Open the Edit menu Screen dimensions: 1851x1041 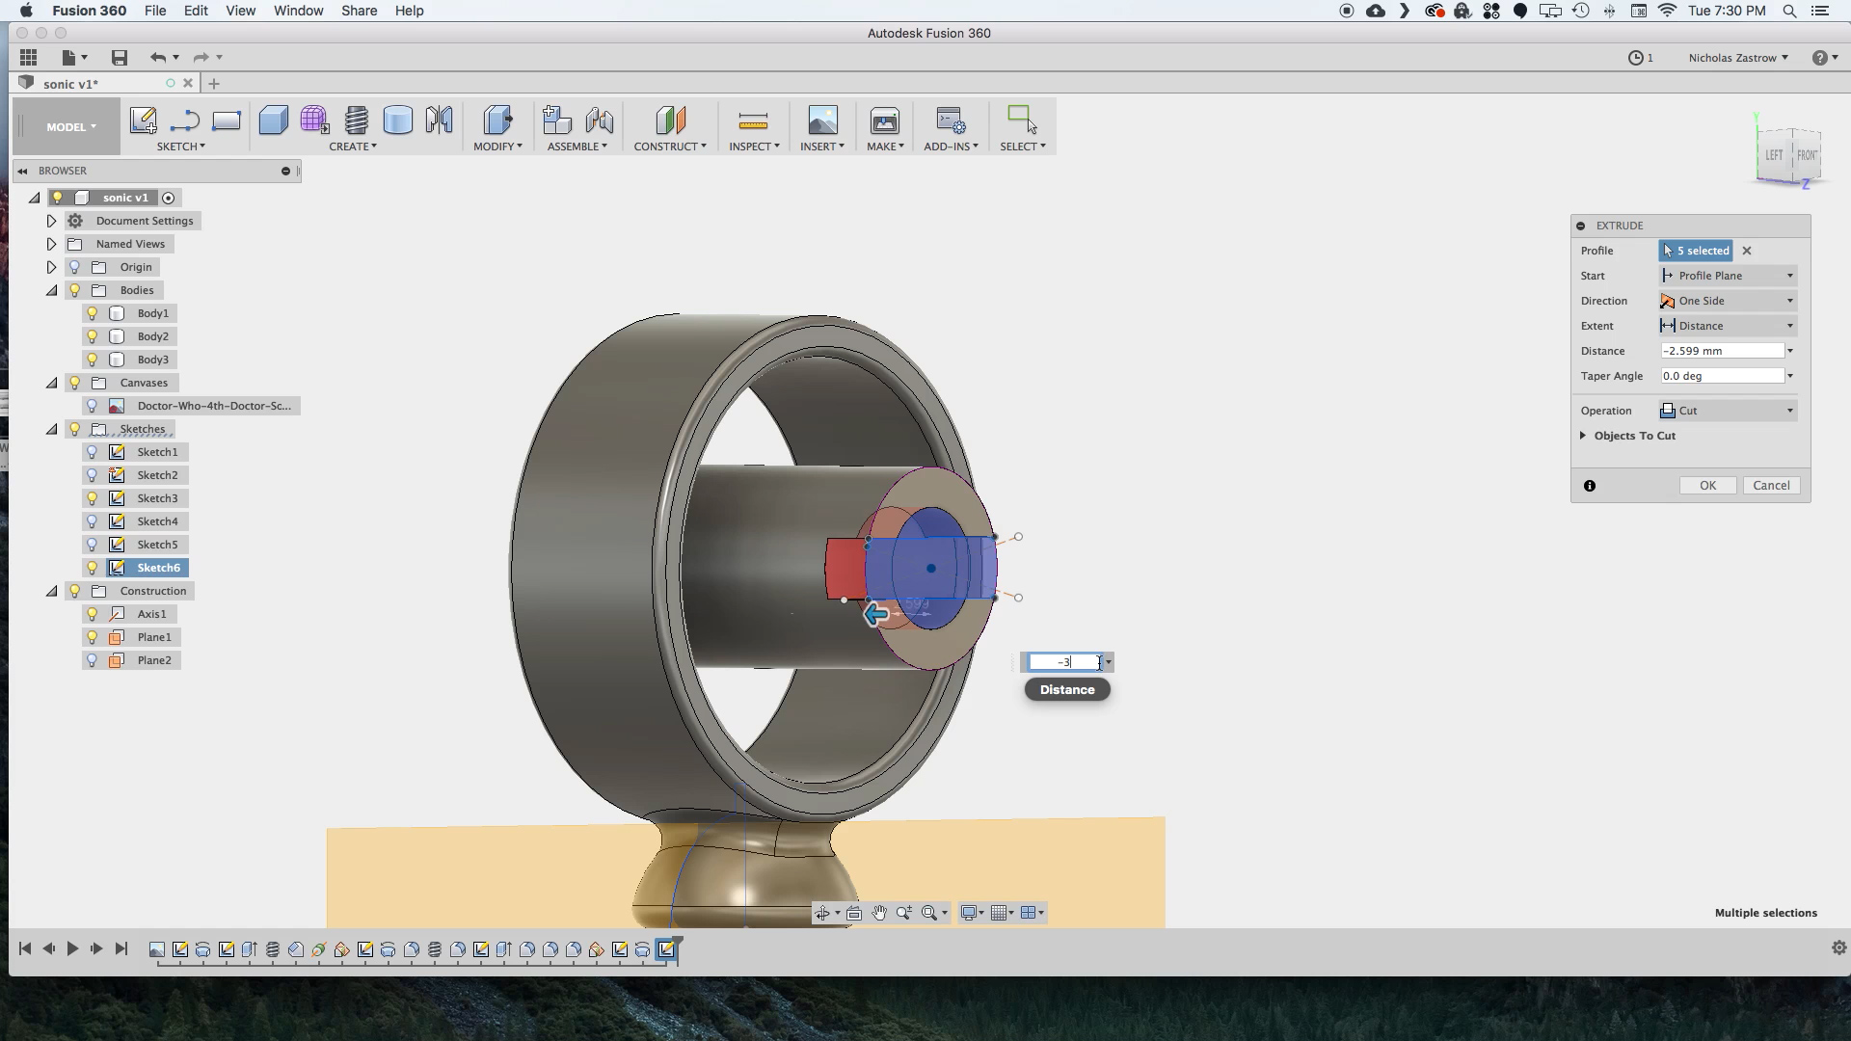196,11
